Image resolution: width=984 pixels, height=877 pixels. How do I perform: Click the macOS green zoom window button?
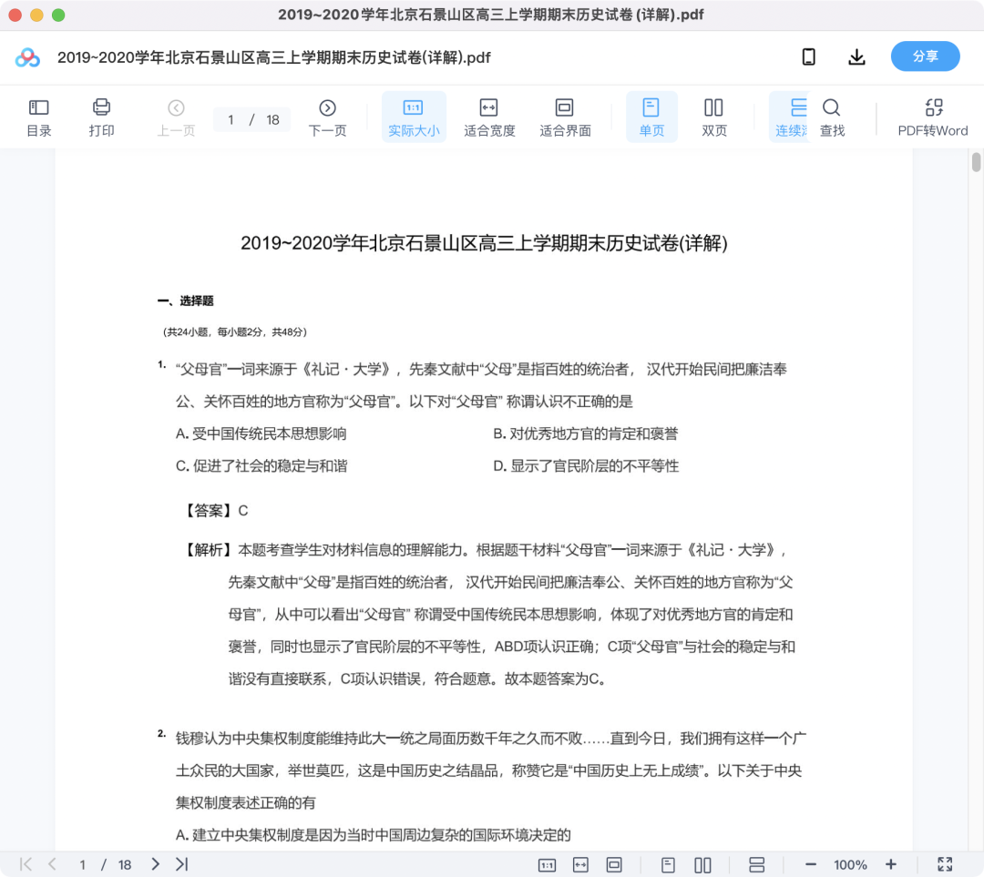58,15
